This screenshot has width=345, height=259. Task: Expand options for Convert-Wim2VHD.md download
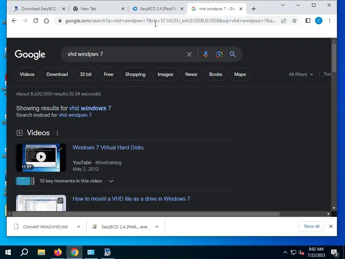(78, 227)
